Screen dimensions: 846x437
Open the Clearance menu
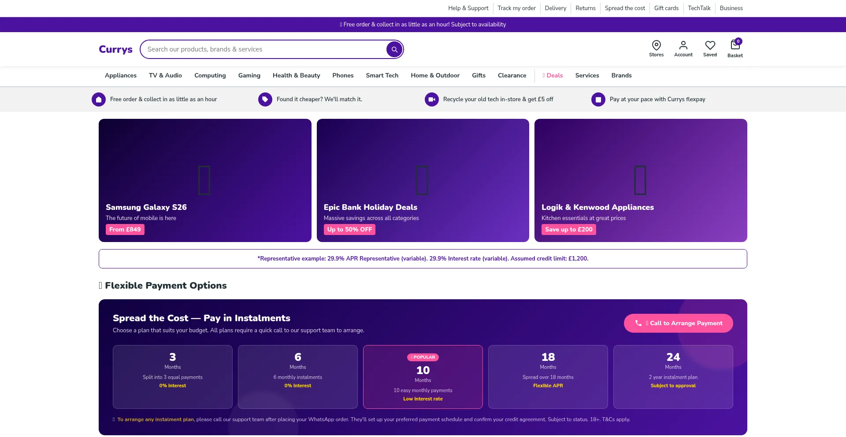pos(512,76)
